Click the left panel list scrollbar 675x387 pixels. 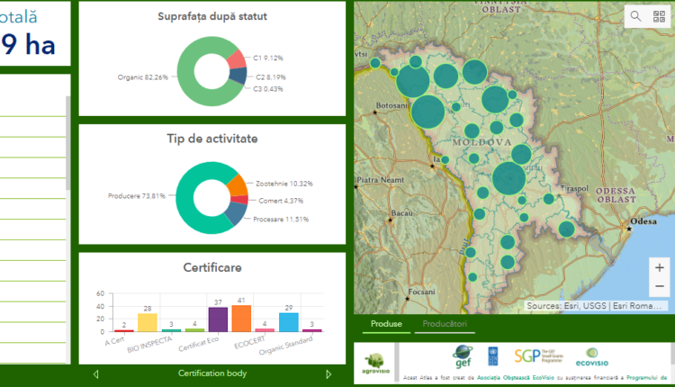tap(67, 142)
